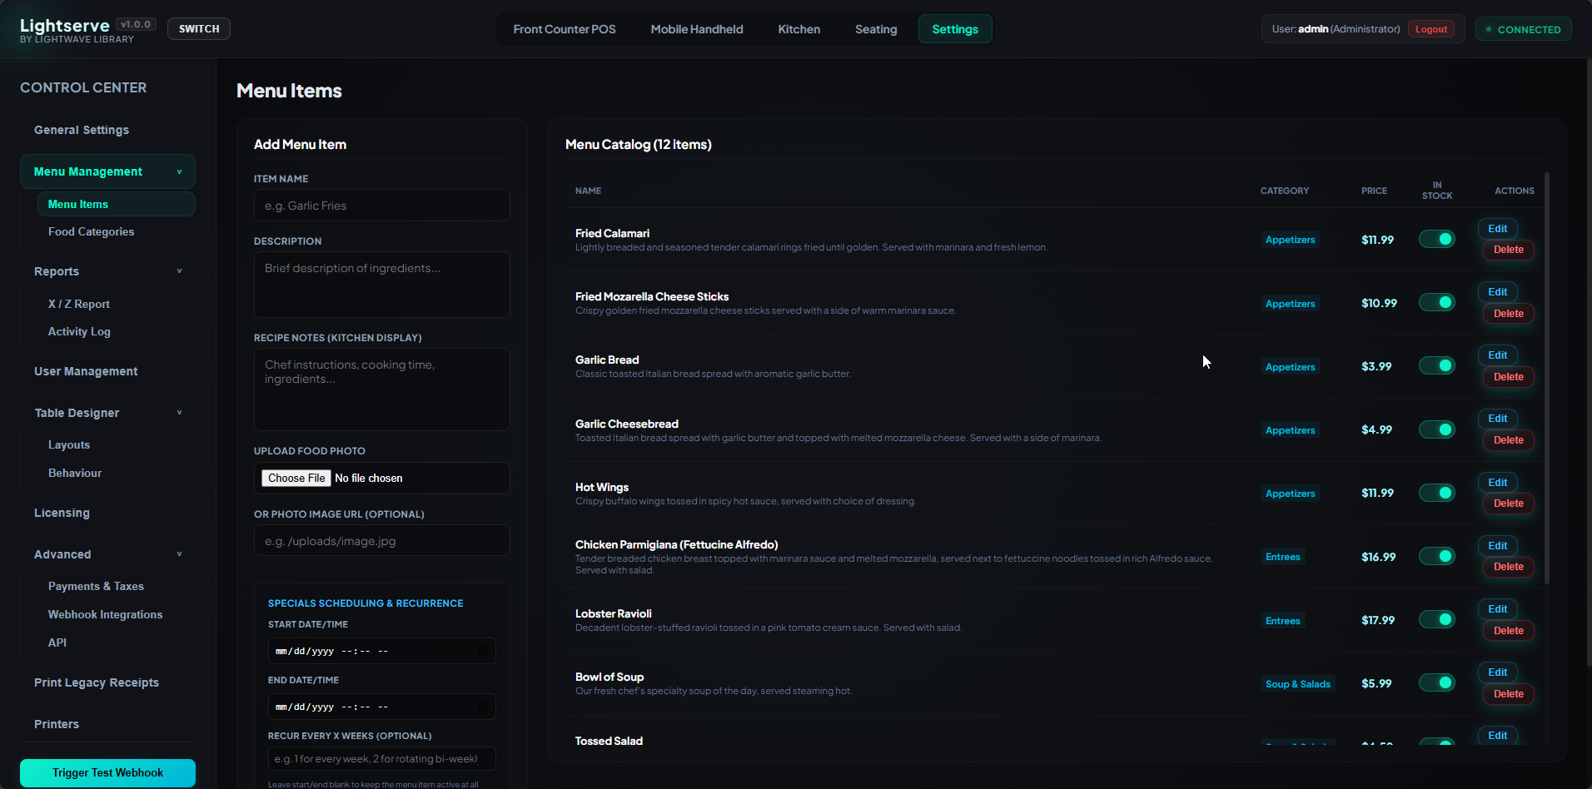The height and width of the screenshot is (789, 1592).
Task: Open General Settings in the sidebar
Action: point(82,130)
